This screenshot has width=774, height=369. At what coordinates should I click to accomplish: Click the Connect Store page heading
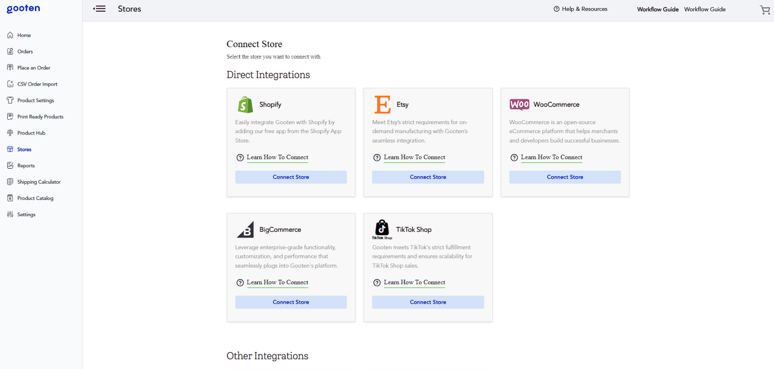pyautogui.click(x=254, y=44)
